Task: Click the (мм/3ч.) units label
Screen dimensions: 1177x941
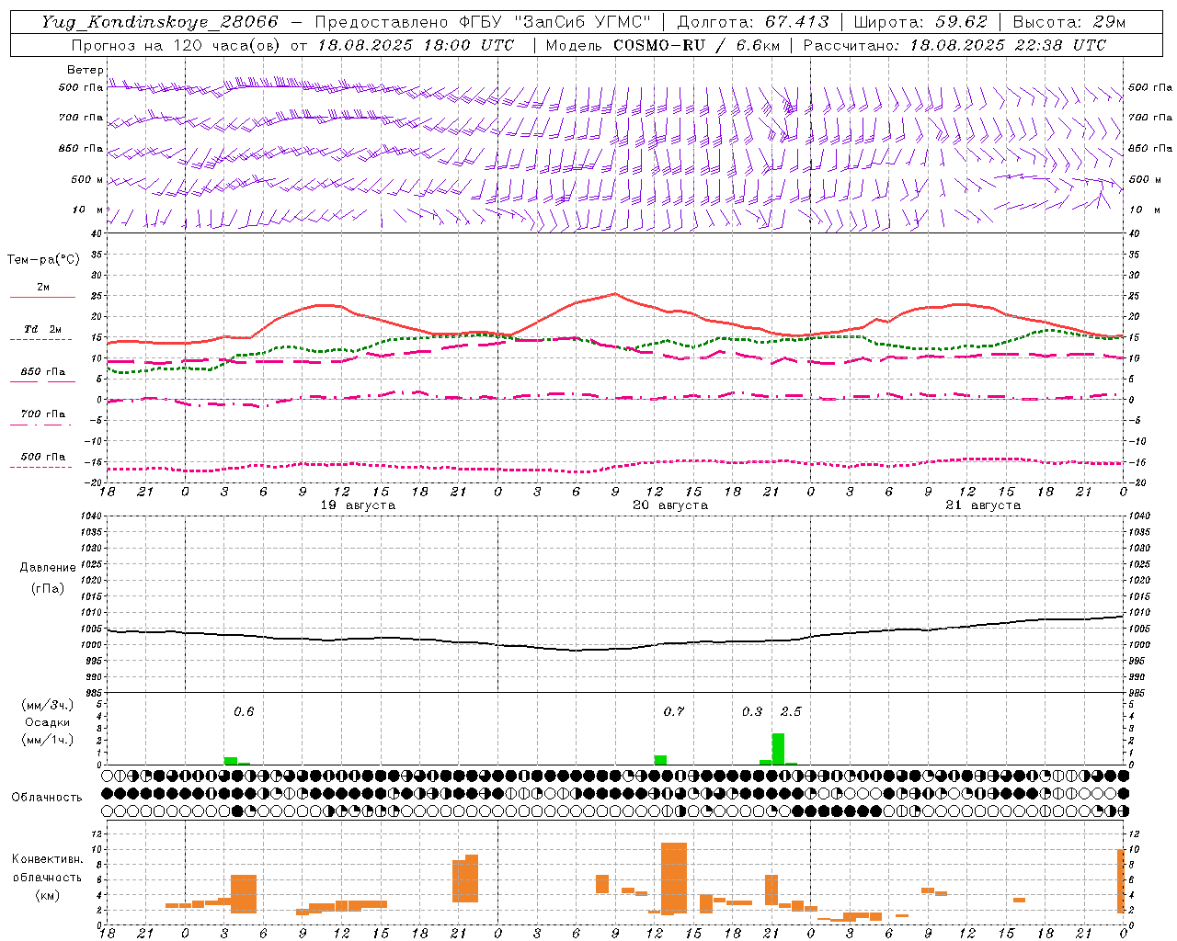Action: 48,705
